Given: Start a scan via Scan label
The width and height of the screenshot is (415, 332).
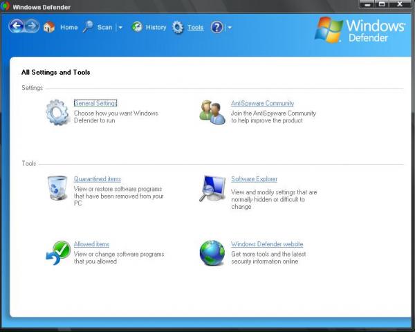Looking at the screenshot, I should pos(104,27).
